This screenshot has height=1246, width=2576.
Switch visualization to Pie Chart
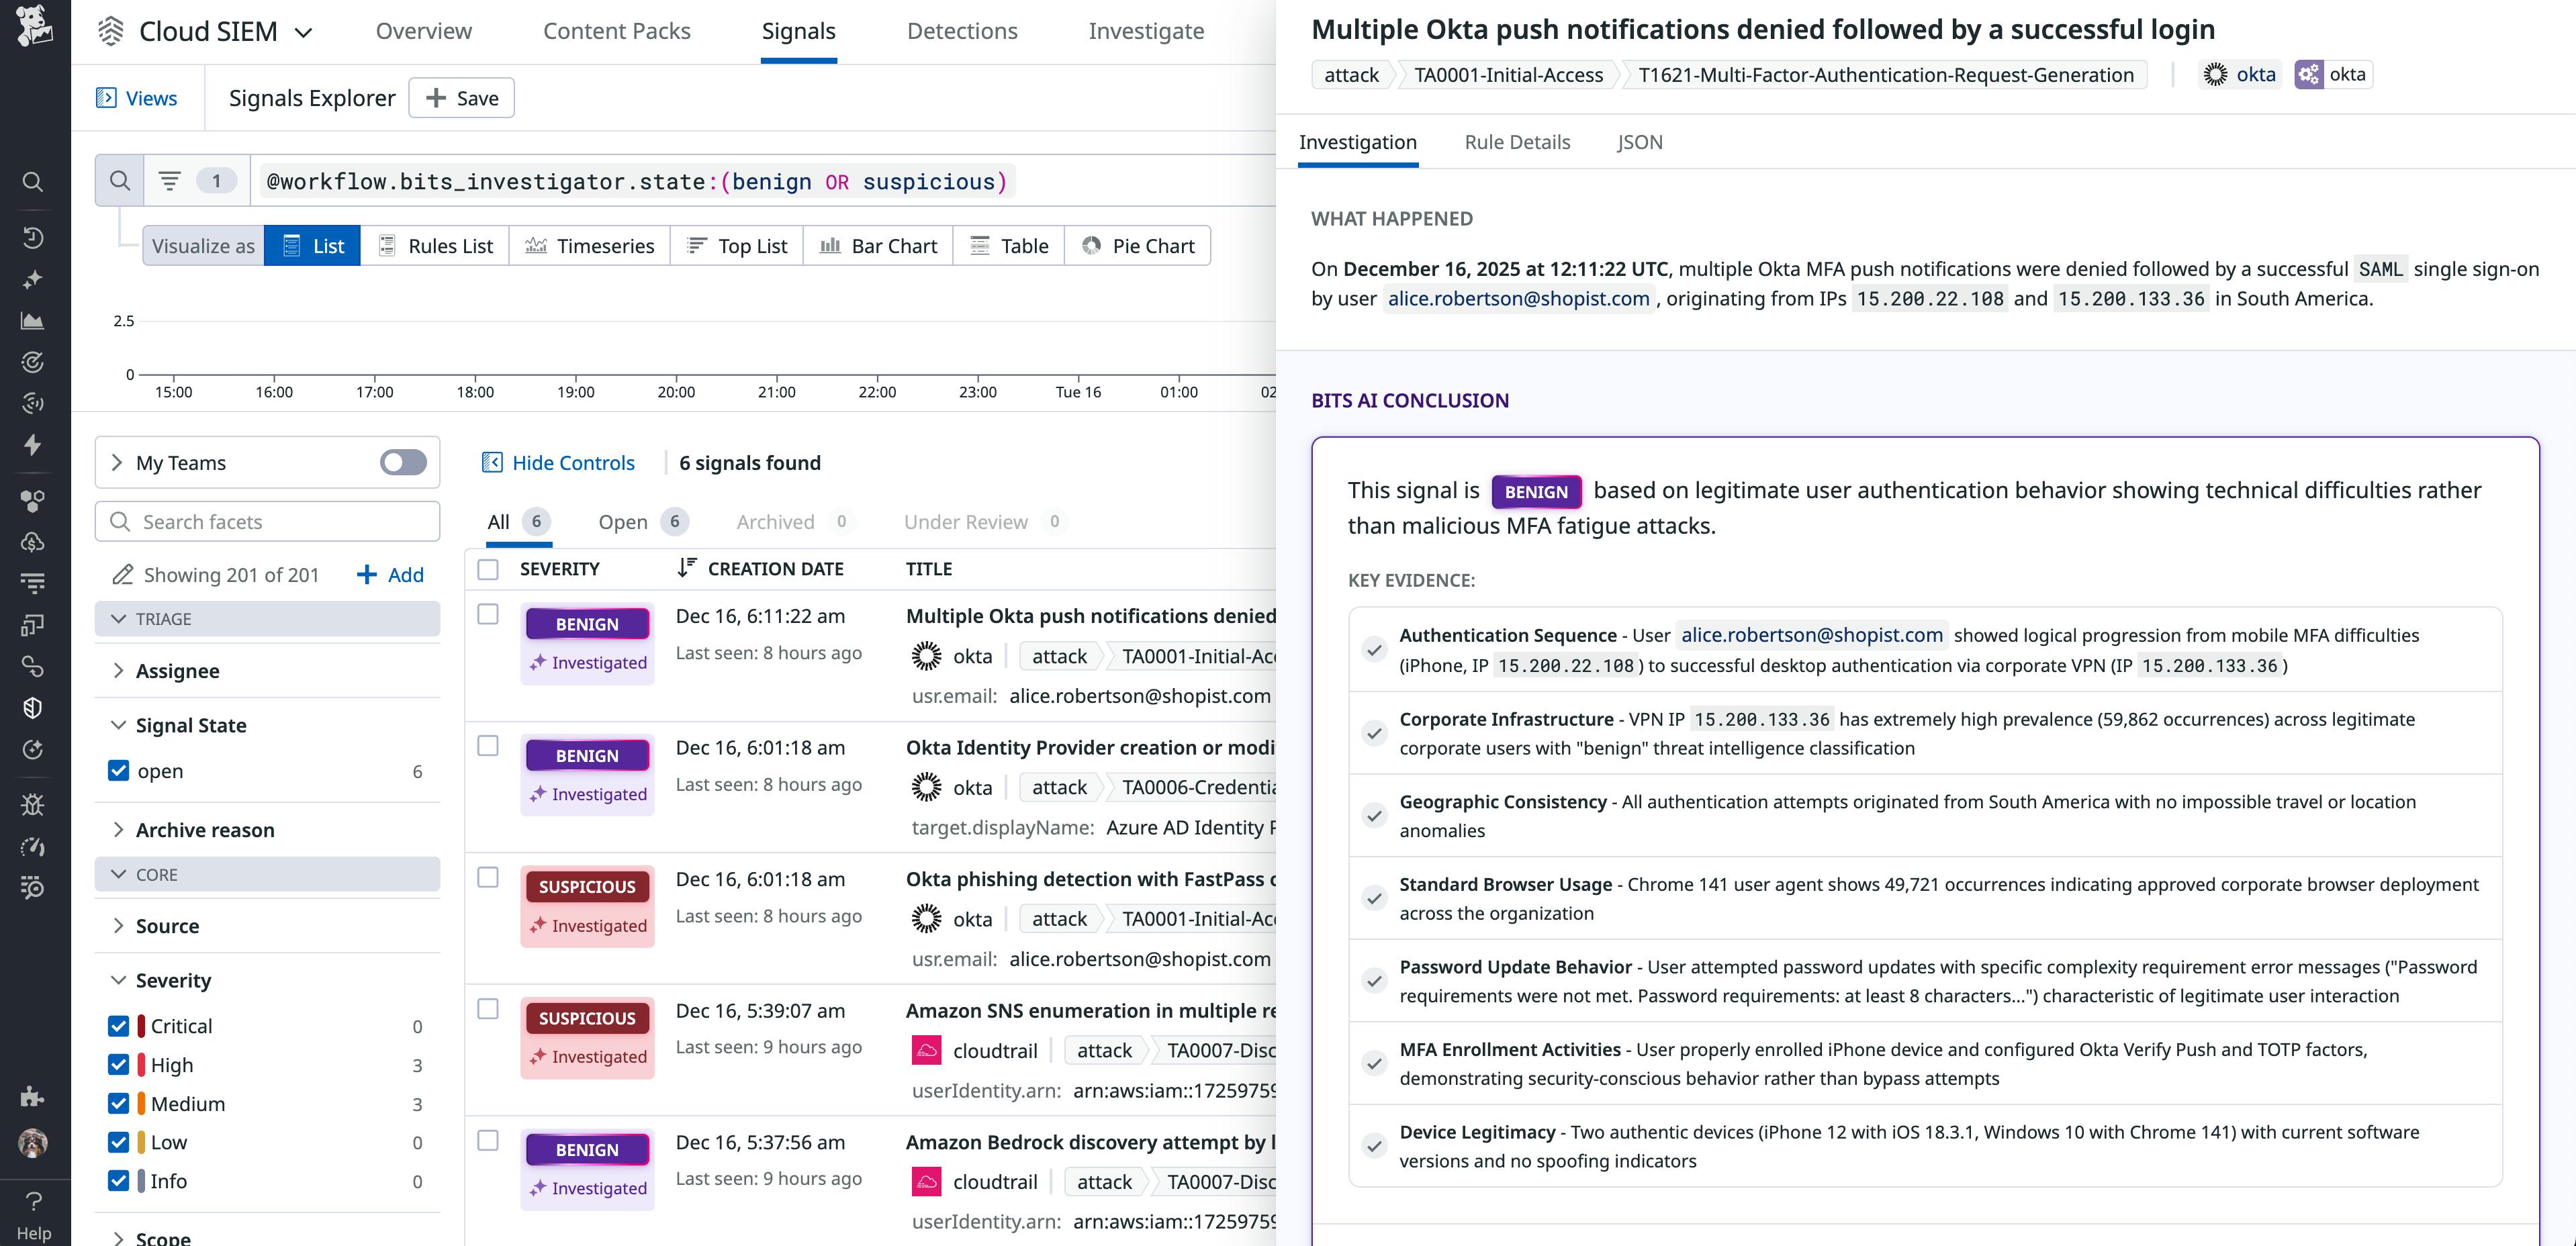[x=1137, y=245]
